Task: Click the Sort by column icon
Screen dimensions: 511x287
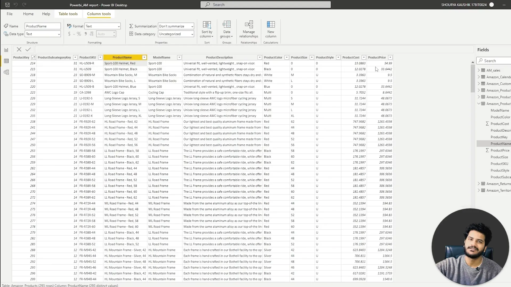Action: click(207, 25)
